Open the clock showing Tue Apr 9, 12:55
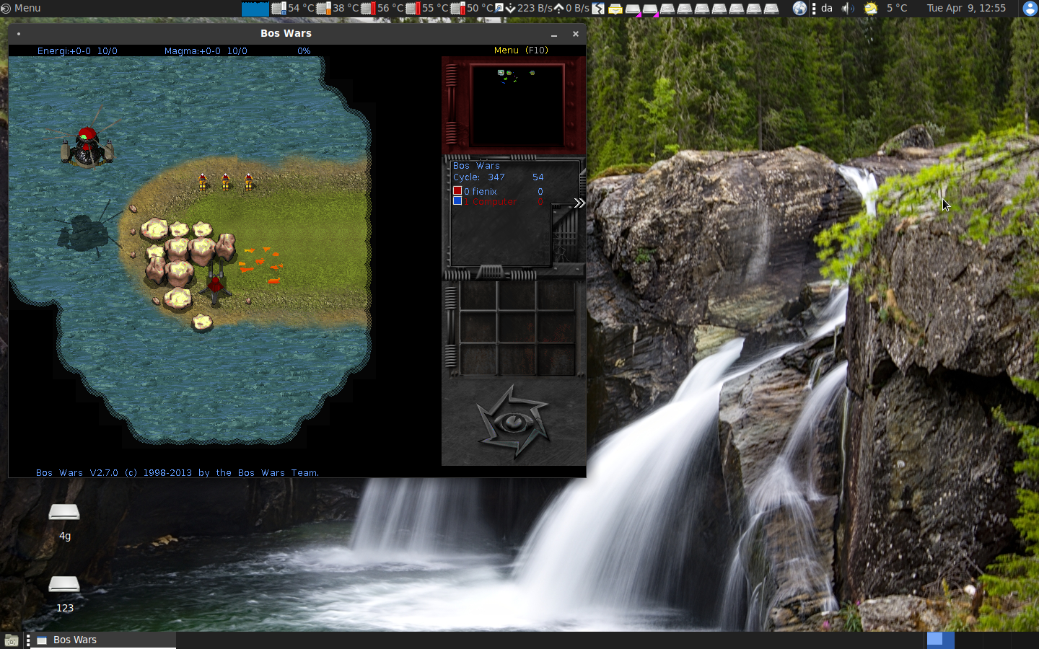This screenshot has width=1039, height=649. point(965,8)
